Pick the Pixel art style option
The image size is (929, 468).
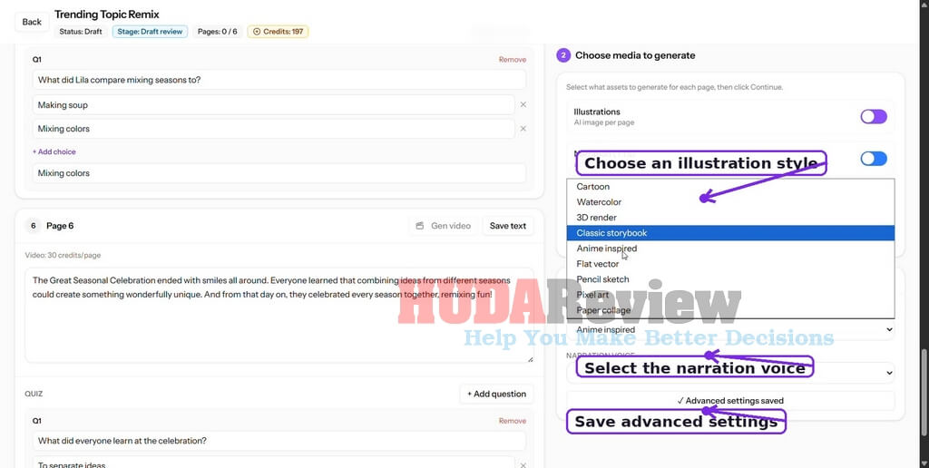pyautogui.click(x=730, y=295)
